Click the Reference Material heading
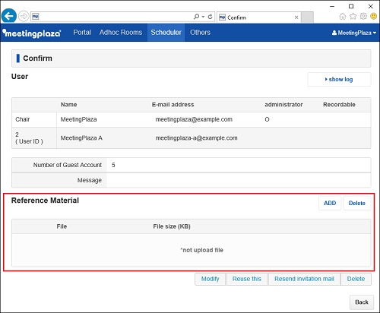 (x=45, y=201)
